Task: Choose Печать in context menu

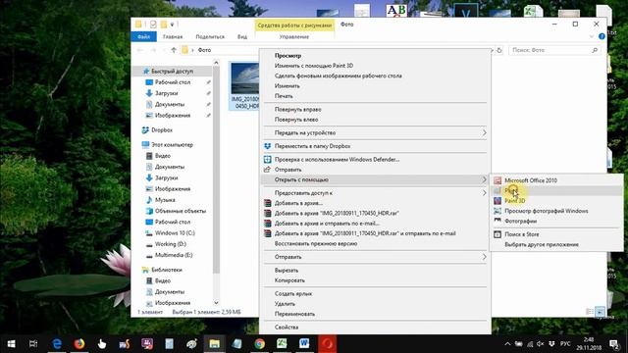Action: tap(284, 96)
